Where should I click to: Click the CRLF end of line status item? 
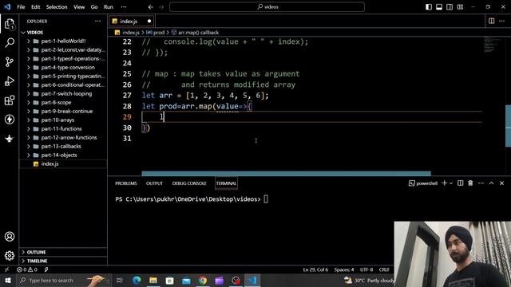(384, 269)
